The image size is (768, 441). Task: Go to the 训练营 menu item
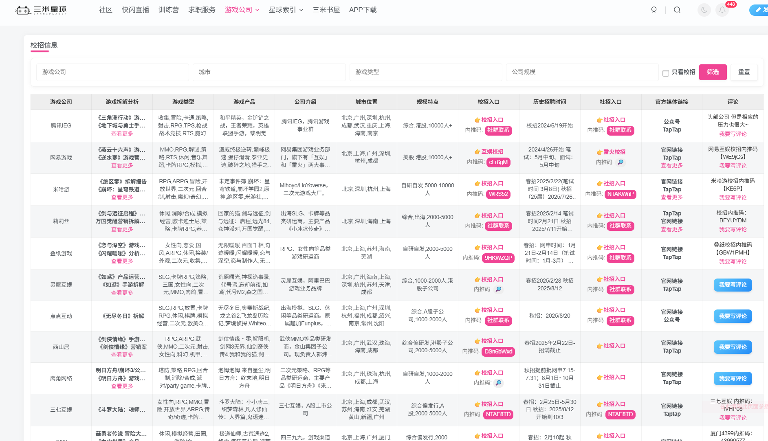point(168,10)
